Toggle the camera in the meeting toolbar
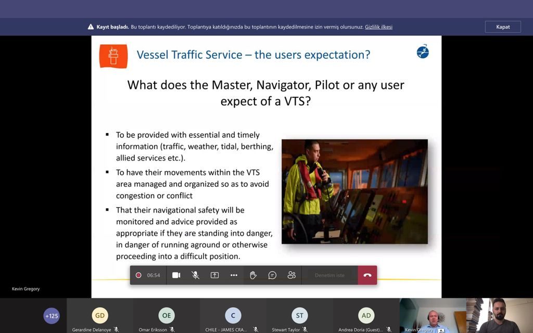Viewport: 533px width, 333px height. coord(176,275)
